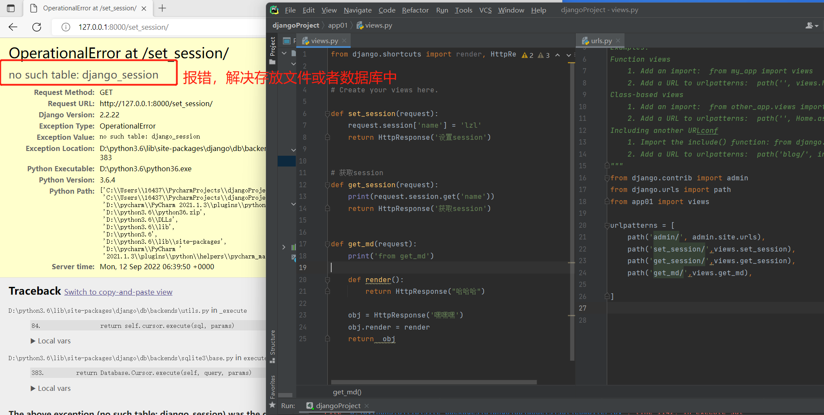Open the Code menu
Image resolution: width=824 pixels, height=415 pixels.
(x=387, y=10)
